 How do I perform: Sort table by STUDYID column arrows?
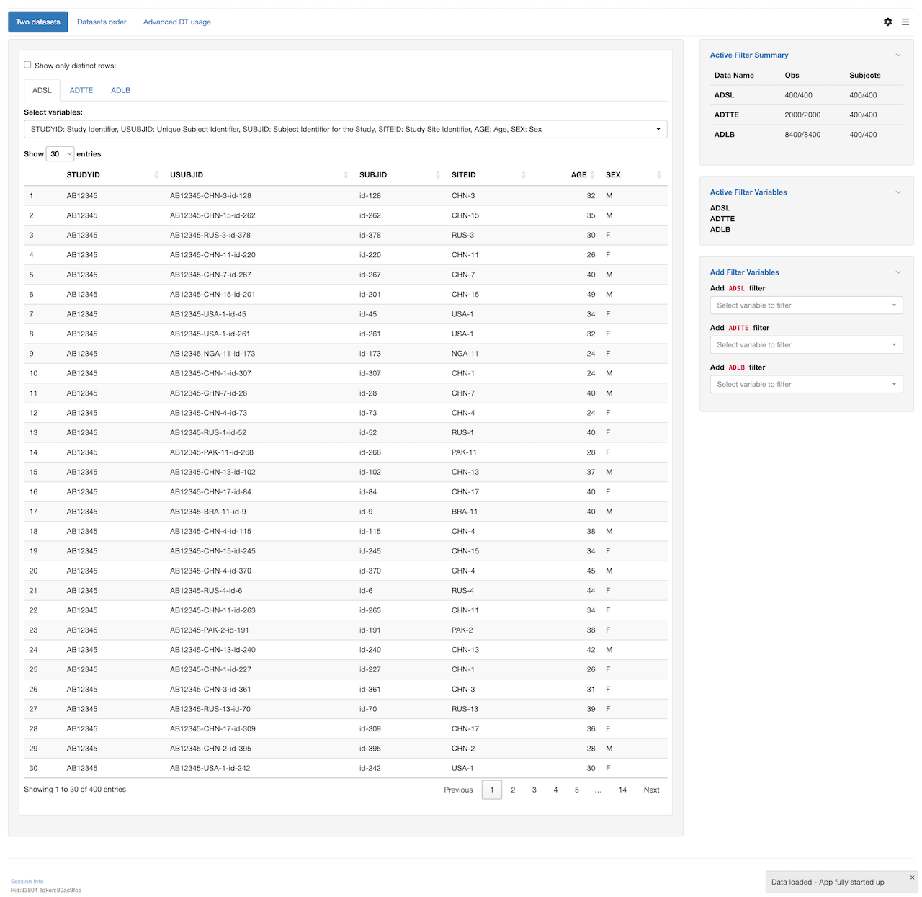(x=156, y=175)
